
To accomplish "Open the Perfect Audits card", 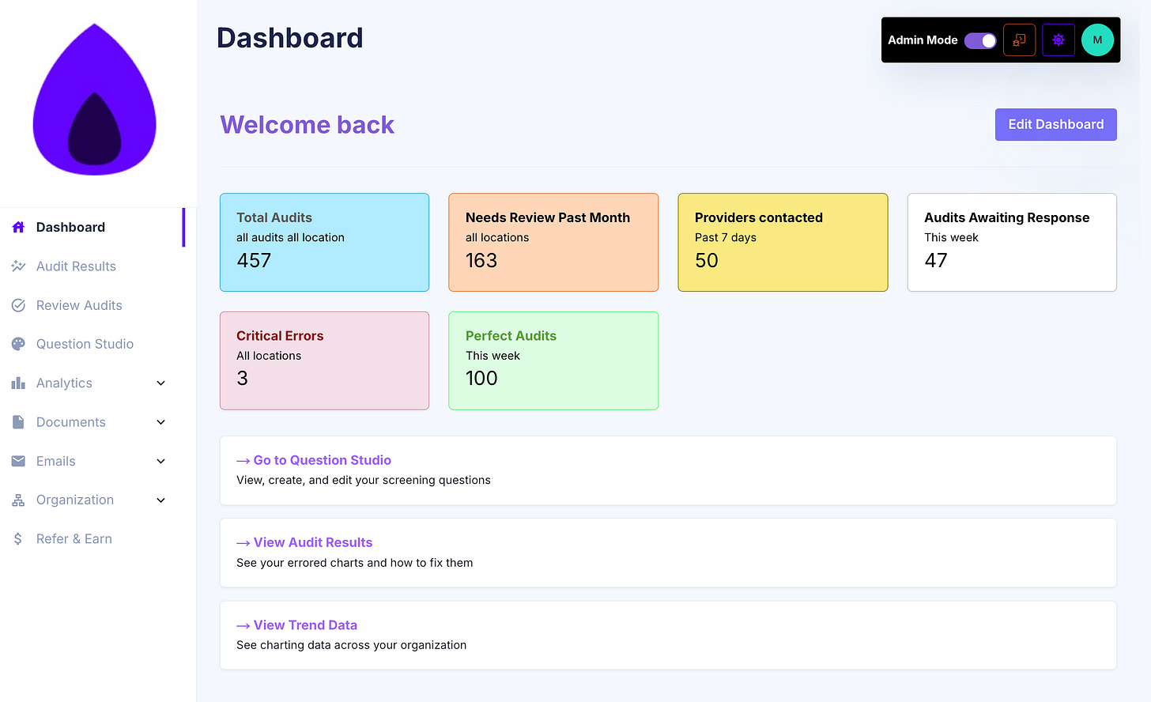I will pos(553,360).
